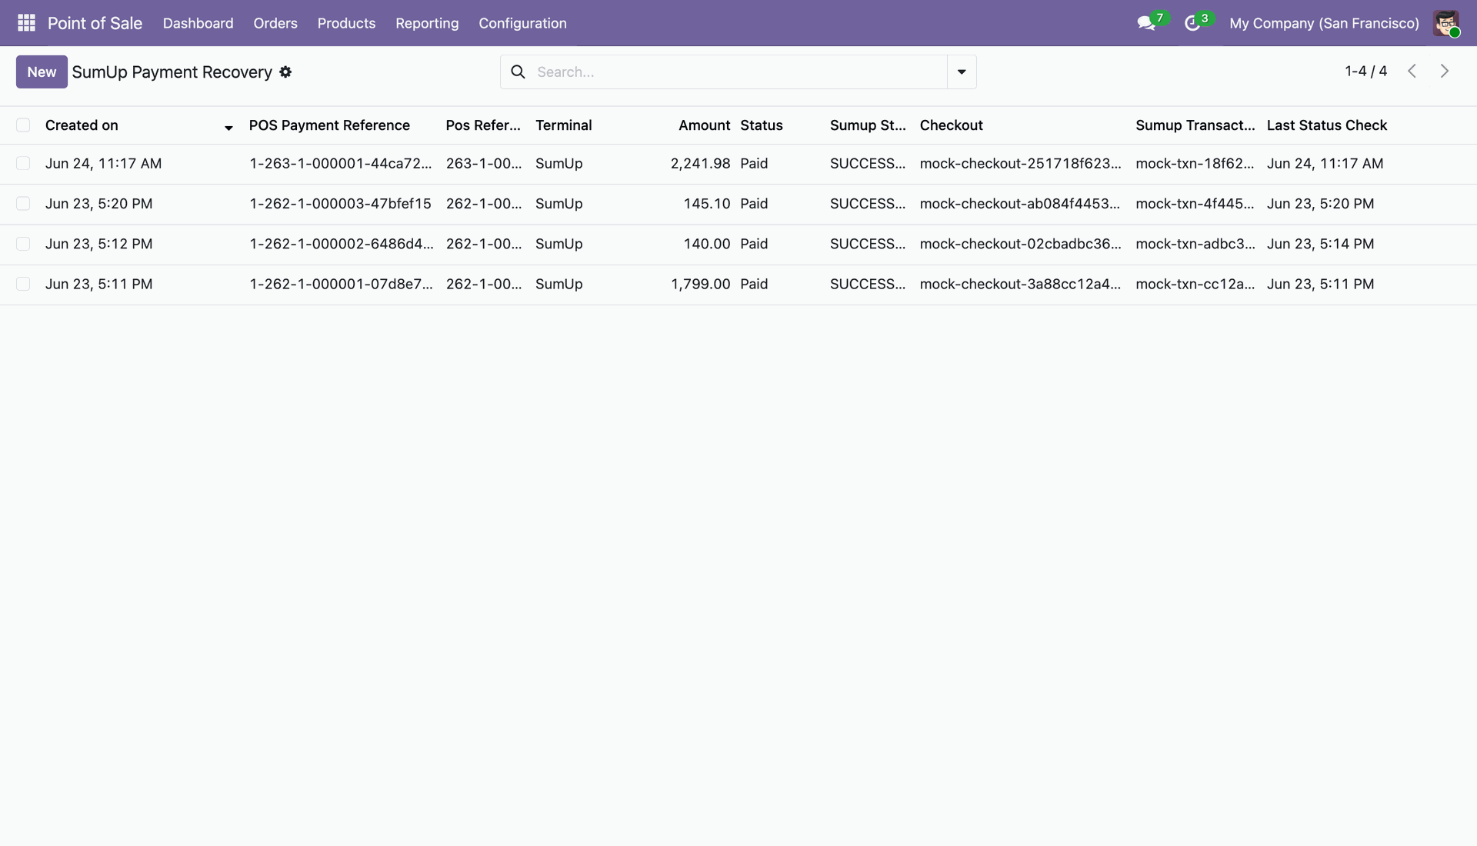Go to next page arrow

1445,72
